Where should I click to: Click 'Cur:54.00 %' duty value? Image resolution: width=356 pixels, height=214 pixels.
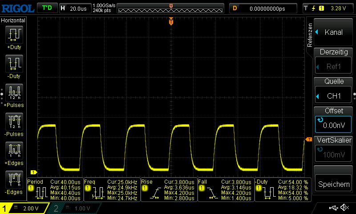click(x=293, y=182)
